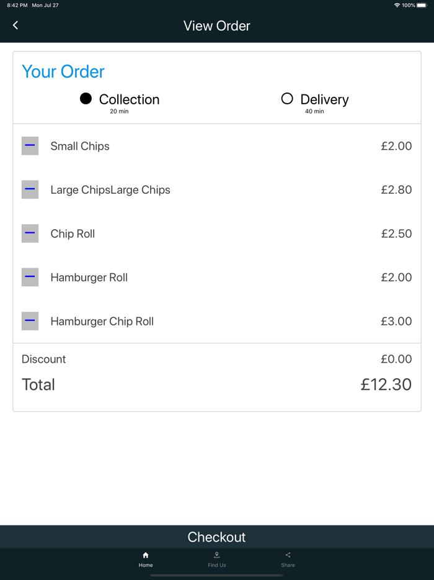Tap the Checkout bar
434x580 pixels.
(x=216, y=537)
